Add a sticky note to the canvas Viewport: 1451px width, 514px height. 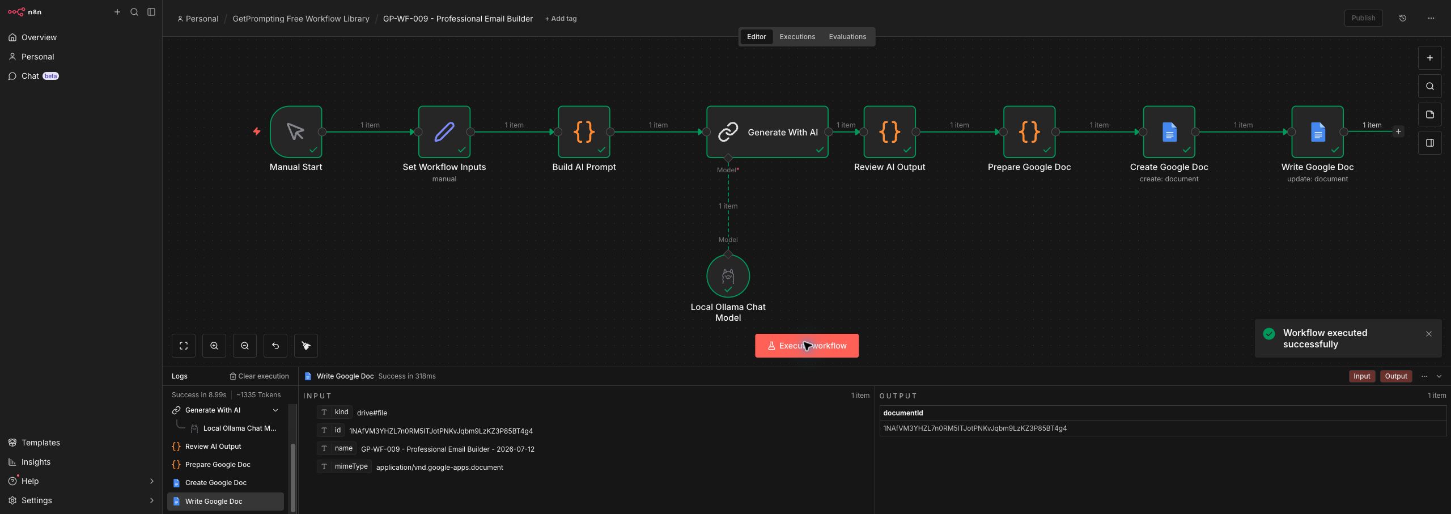(1430, 114)
